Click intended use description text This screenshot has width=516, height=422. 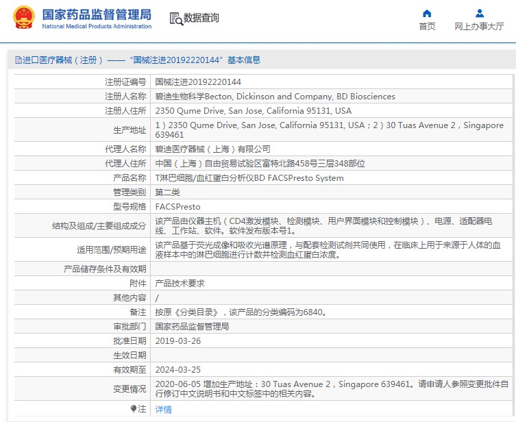click(328, 250)
